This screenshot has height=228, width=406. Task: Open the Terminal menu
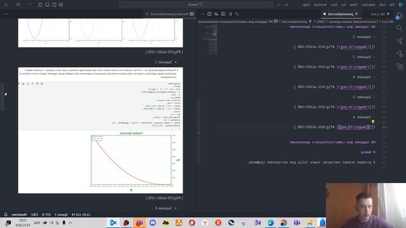click(320, 4)
